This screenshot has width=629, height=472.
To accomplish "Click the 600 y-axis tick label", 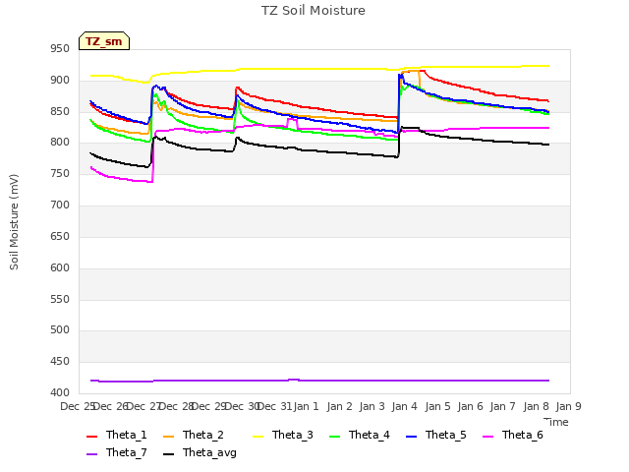I will tap(60, 267).
